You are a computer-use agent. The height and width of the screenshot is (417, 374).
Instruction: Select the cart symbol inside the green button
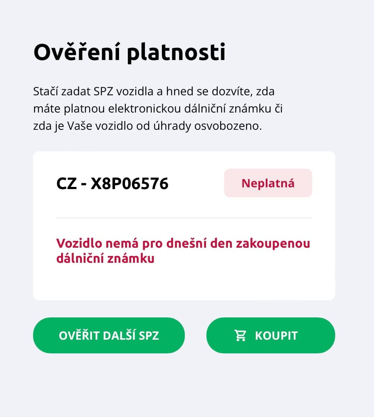tap(240, 335)
